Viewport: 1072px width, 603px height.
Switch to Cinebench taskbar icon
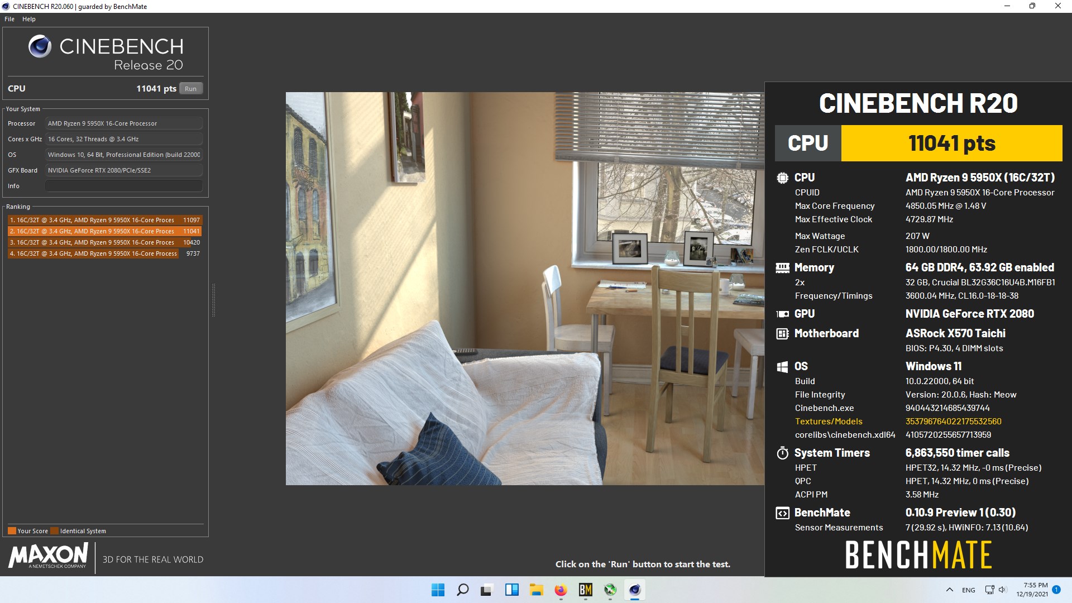(635, 590)
